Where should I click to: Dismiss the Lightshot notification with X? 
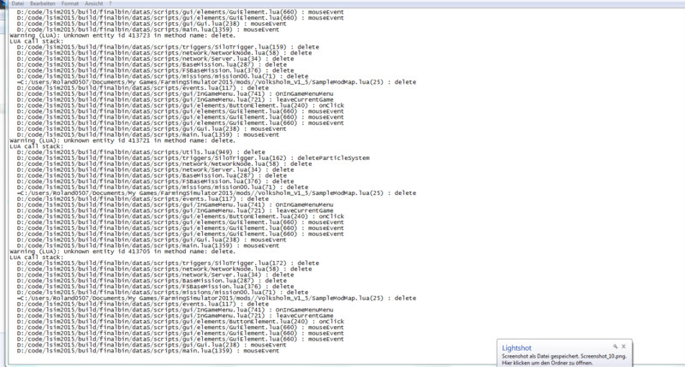coord(623,346)
